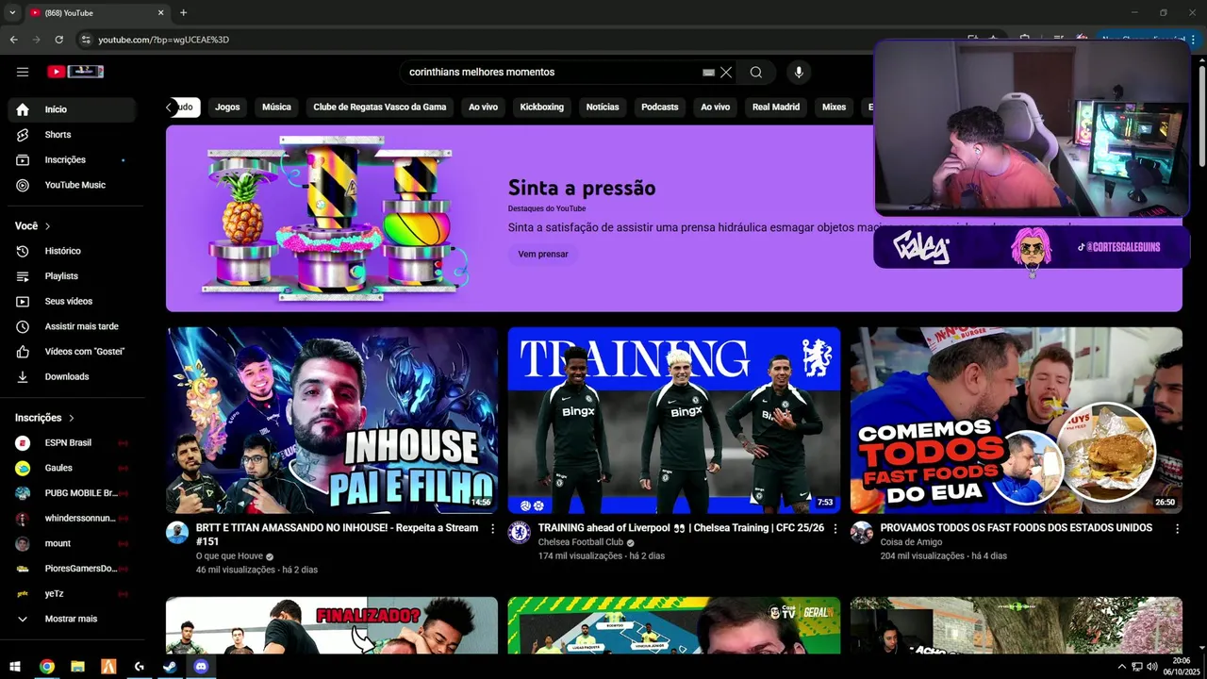Open Chrome tab search dropdown

coord(12,12)
